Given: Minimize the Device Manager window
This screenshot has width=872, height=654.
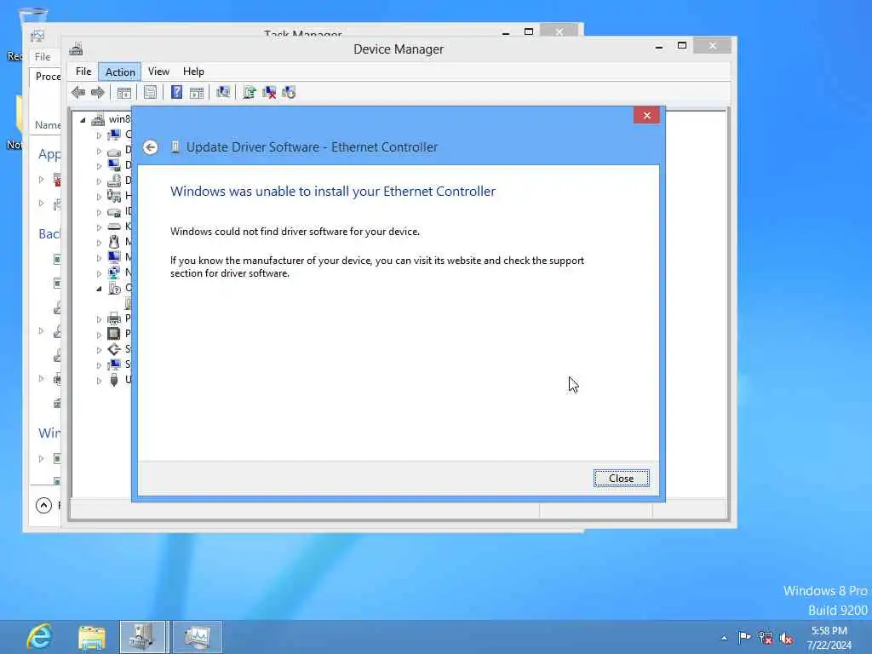Looking at the screenshot, I should click(659, 47).
